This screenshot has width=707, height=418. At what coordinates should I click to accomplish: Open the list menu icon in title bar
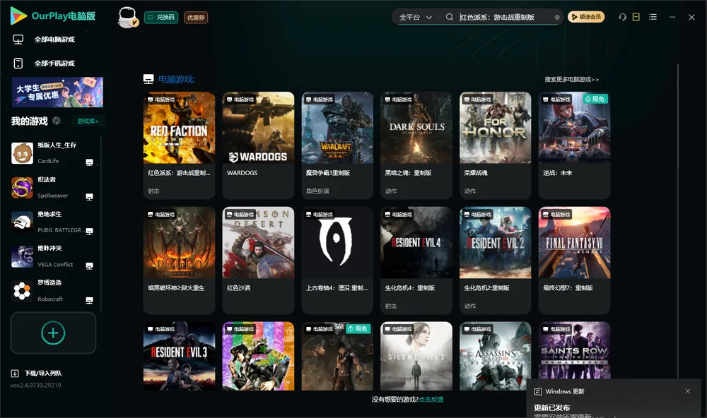coord(653,17)
